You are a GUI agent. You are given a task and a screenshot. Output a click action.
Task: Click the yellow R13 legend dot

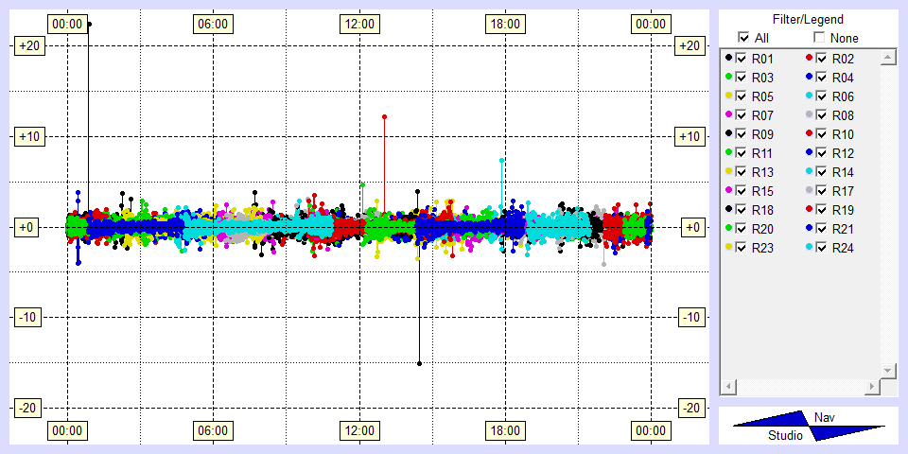pos(728,172)
